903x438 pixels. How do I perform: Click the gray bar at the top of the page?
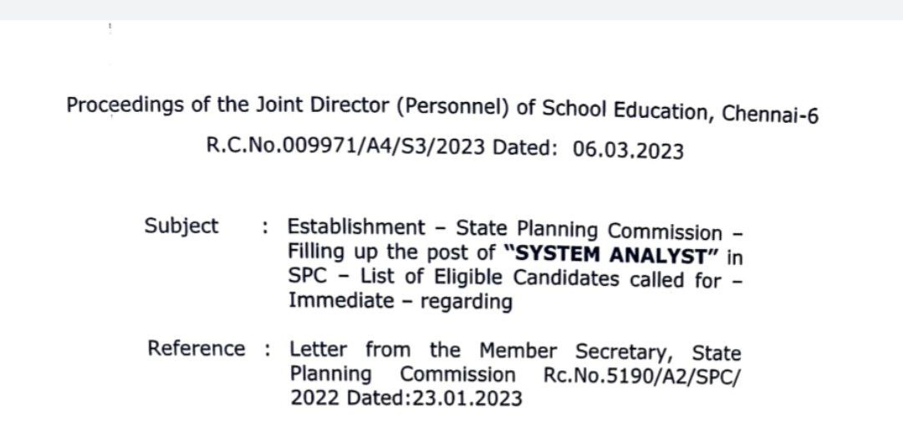pyautogui.click(x=451, y=10)
